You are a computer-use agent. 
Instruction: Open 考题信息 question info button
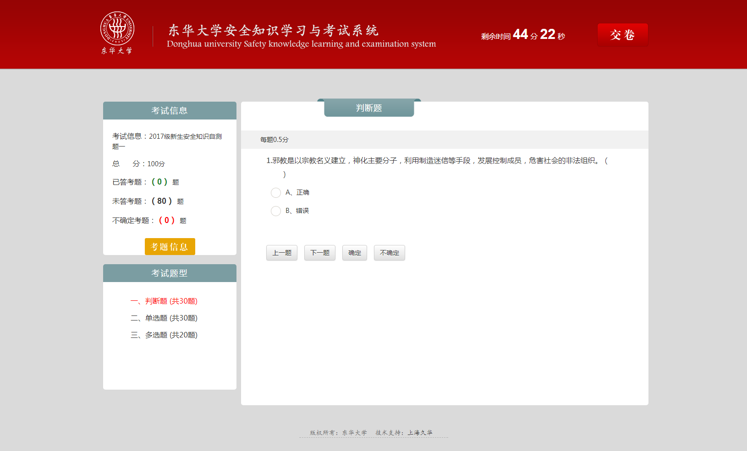pyautogui.click(x=170, y=247)
